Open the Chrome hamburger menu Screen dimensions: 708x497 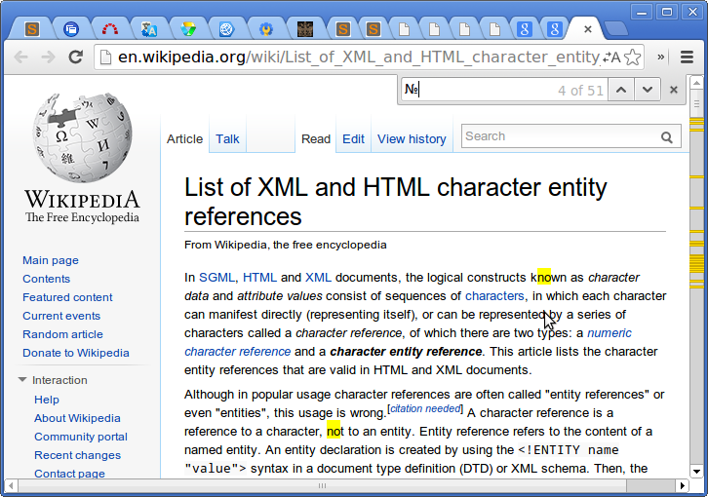(687, 57)
